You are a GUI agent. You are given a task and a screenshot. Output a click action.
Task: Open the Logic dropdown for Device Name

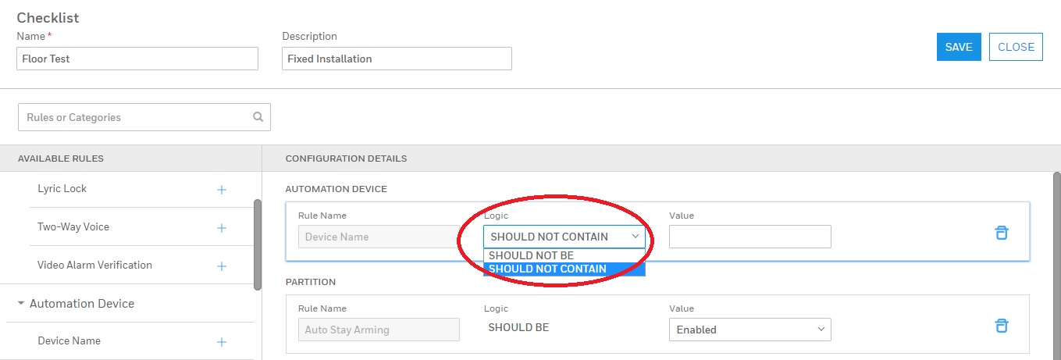564,237
